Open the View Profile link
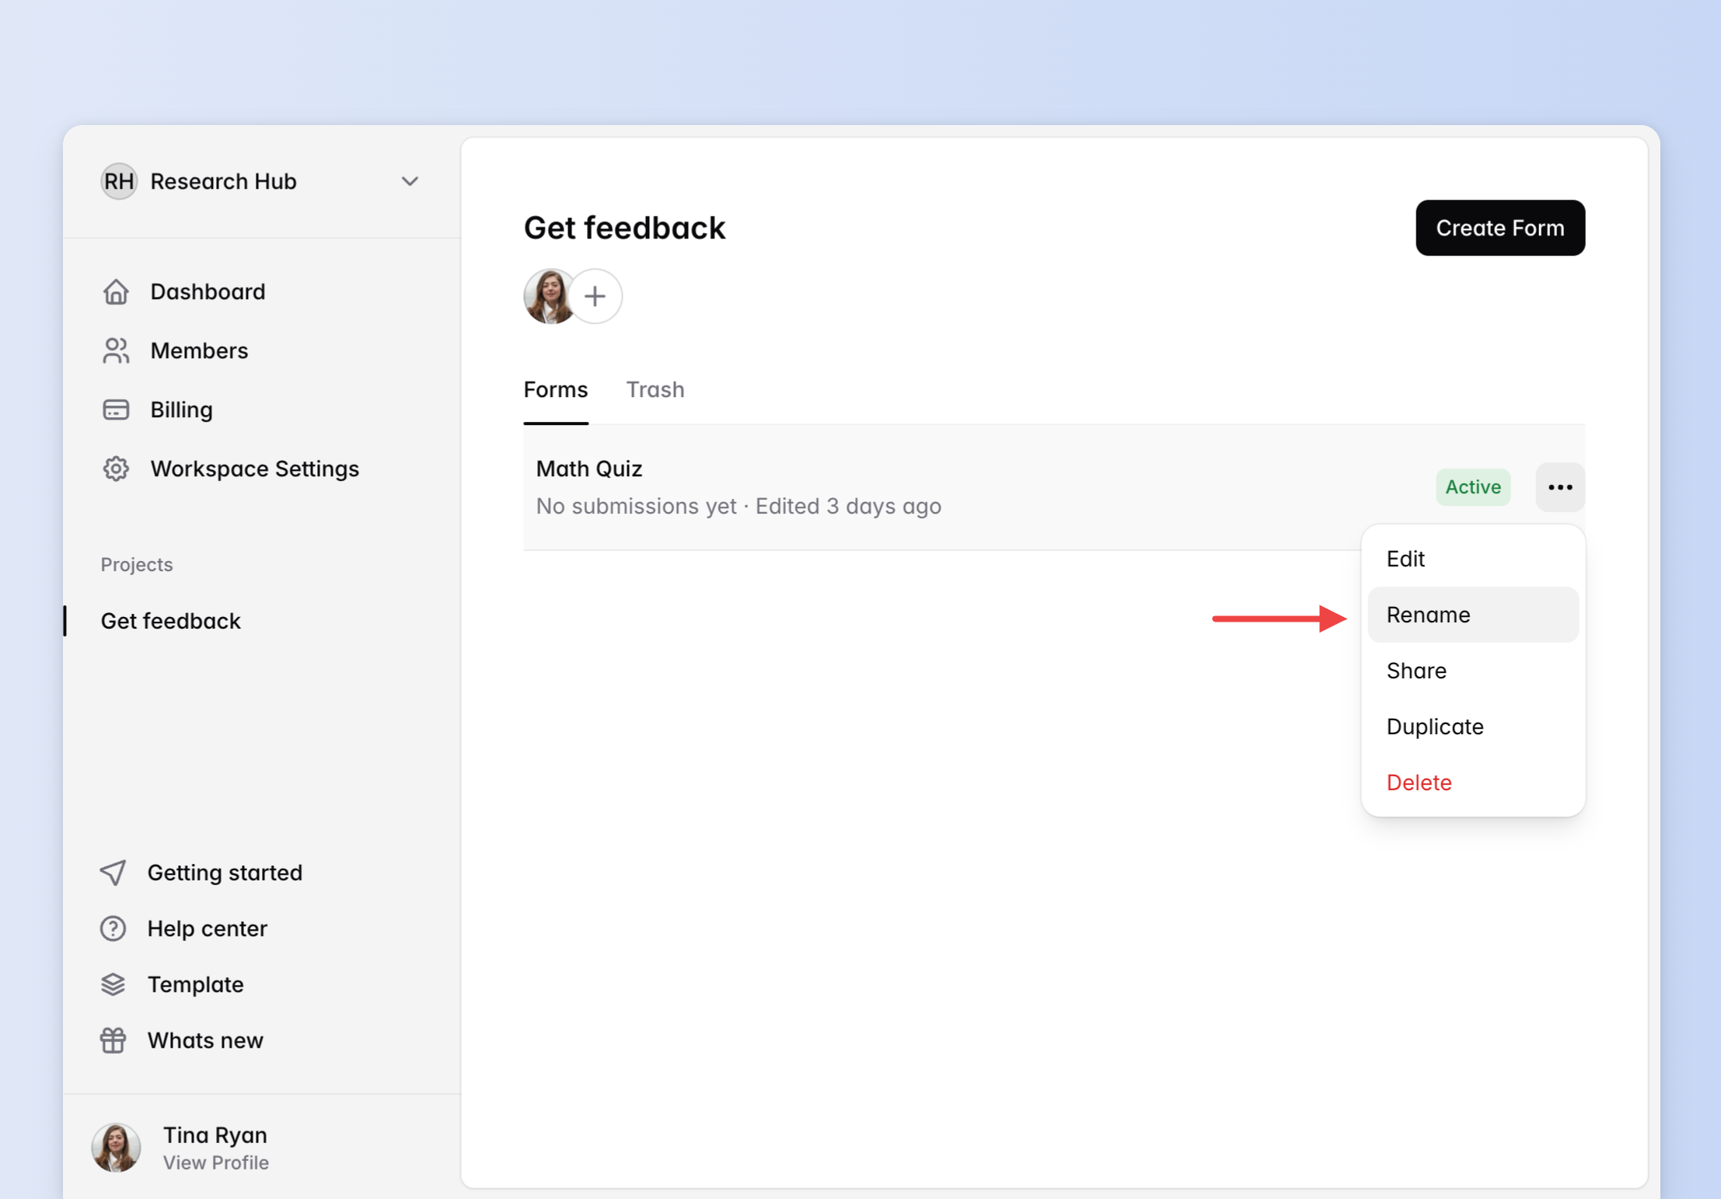 pyautogui.click(x=215, y=1162)
